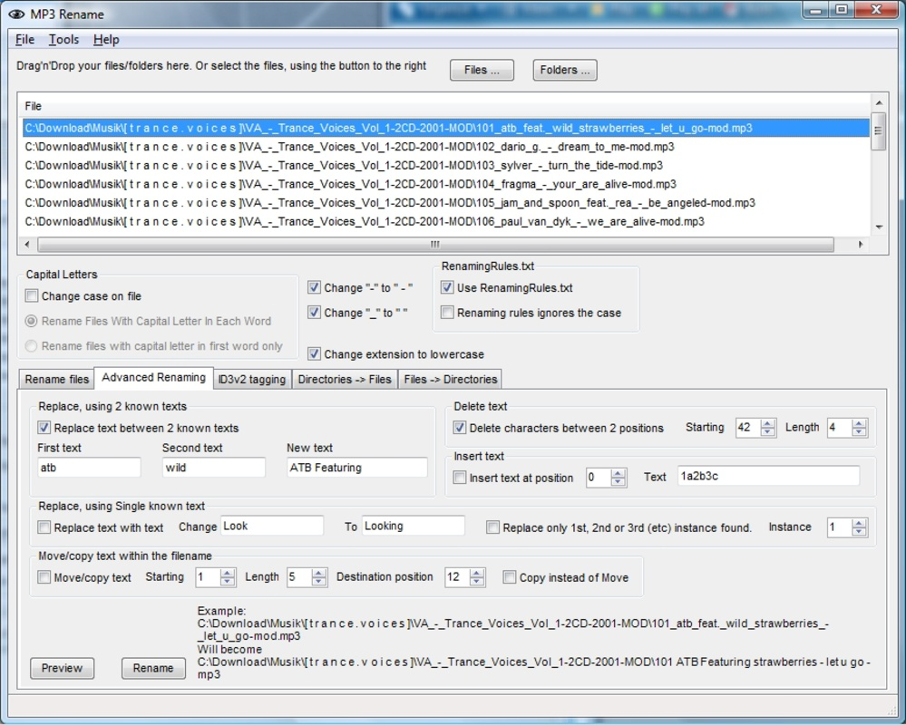
Task: Click the file list vertical scrollbar thumb
Action: (879, 131)
